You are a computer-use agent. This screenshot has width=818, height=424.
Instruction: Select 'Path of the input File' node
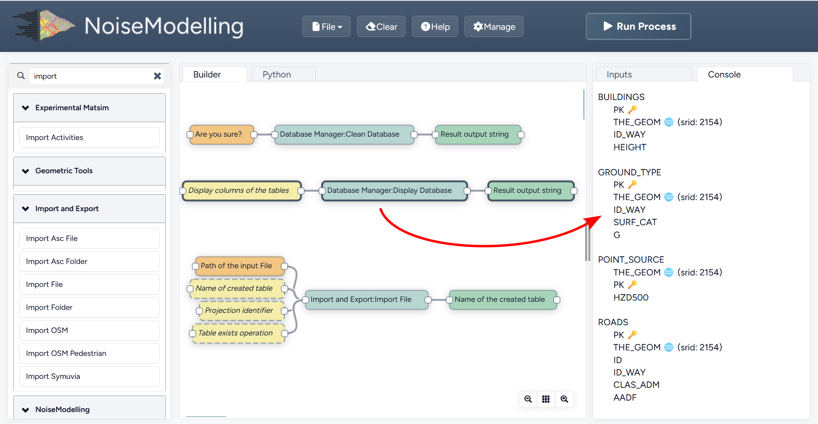click(240, 266)
